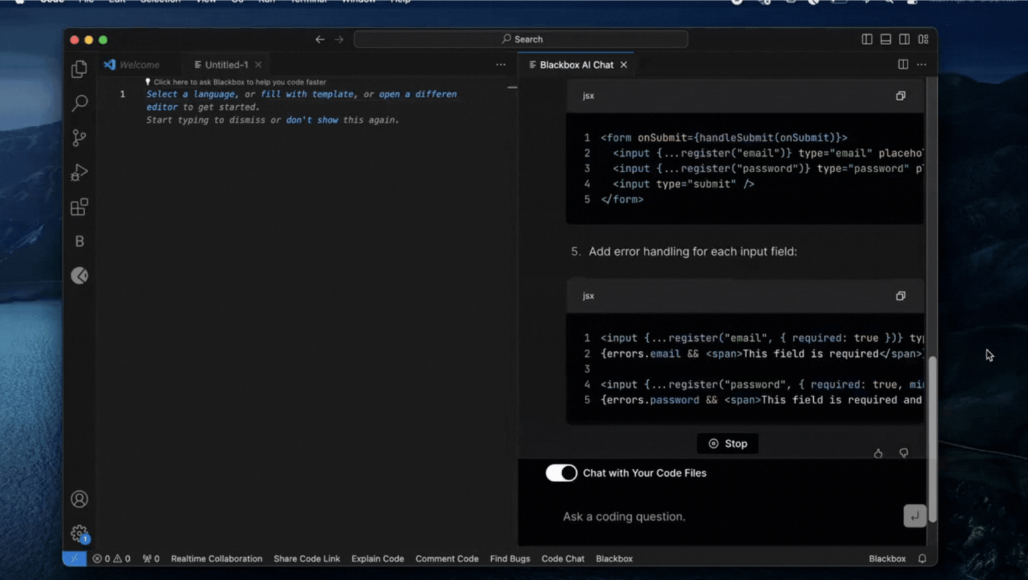
Task: Click Explain Code in the status bar
Action: point(377,558)
